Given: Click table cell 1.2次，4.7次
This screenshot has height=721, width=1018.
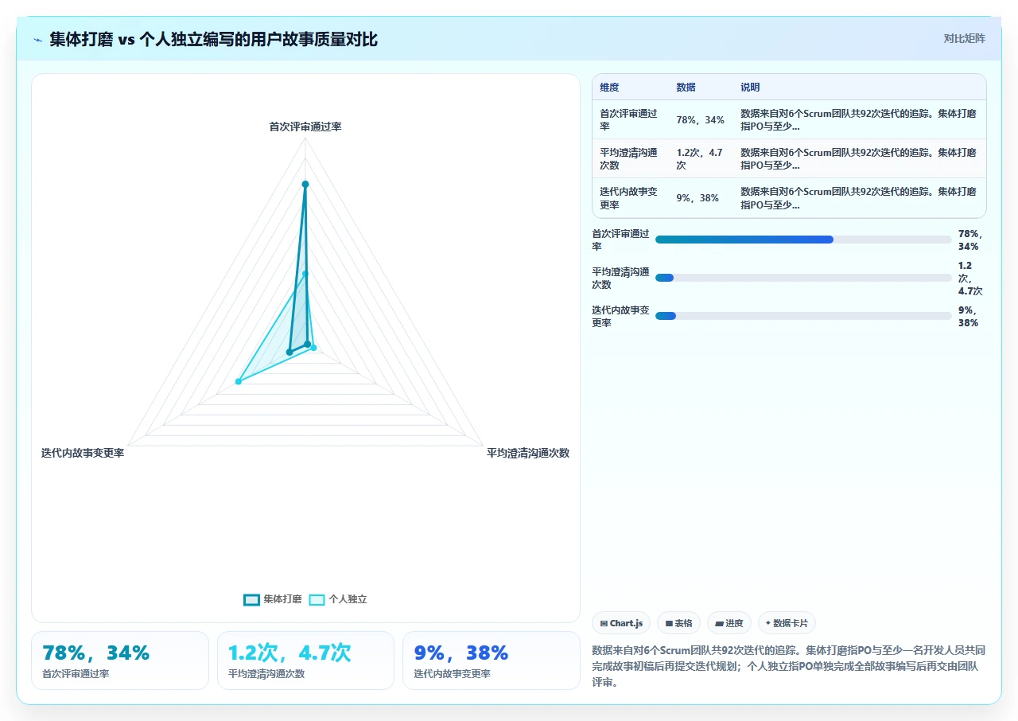Looking at the screenshot, I should 701,159.
